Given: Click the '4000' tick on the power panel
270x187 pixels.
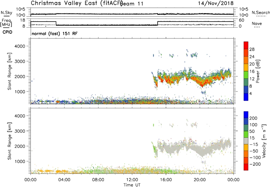Looking at the screenshot, I should 20,46.
